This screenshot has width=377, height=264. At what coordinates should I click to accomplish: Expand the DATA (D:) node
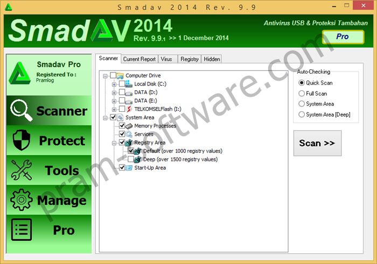114,93
